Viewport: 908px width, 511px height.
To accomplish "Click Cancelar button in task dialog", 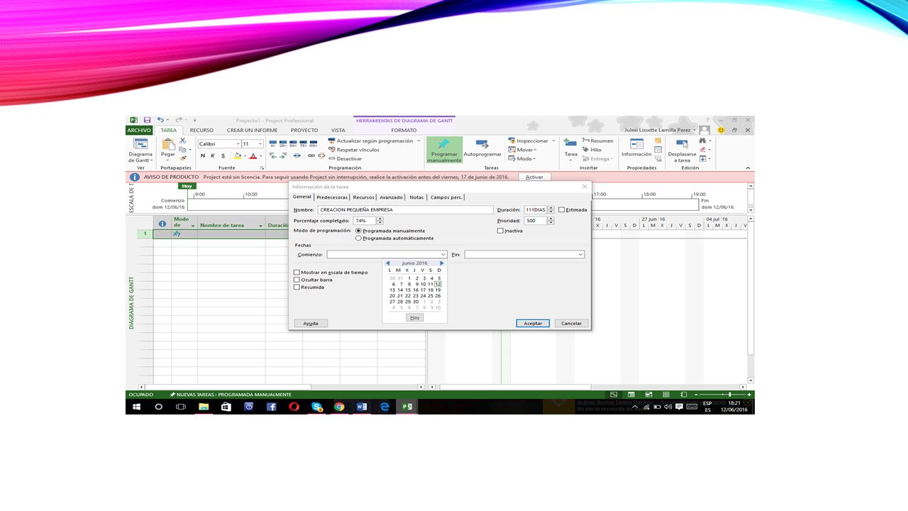I will (571, 323).
